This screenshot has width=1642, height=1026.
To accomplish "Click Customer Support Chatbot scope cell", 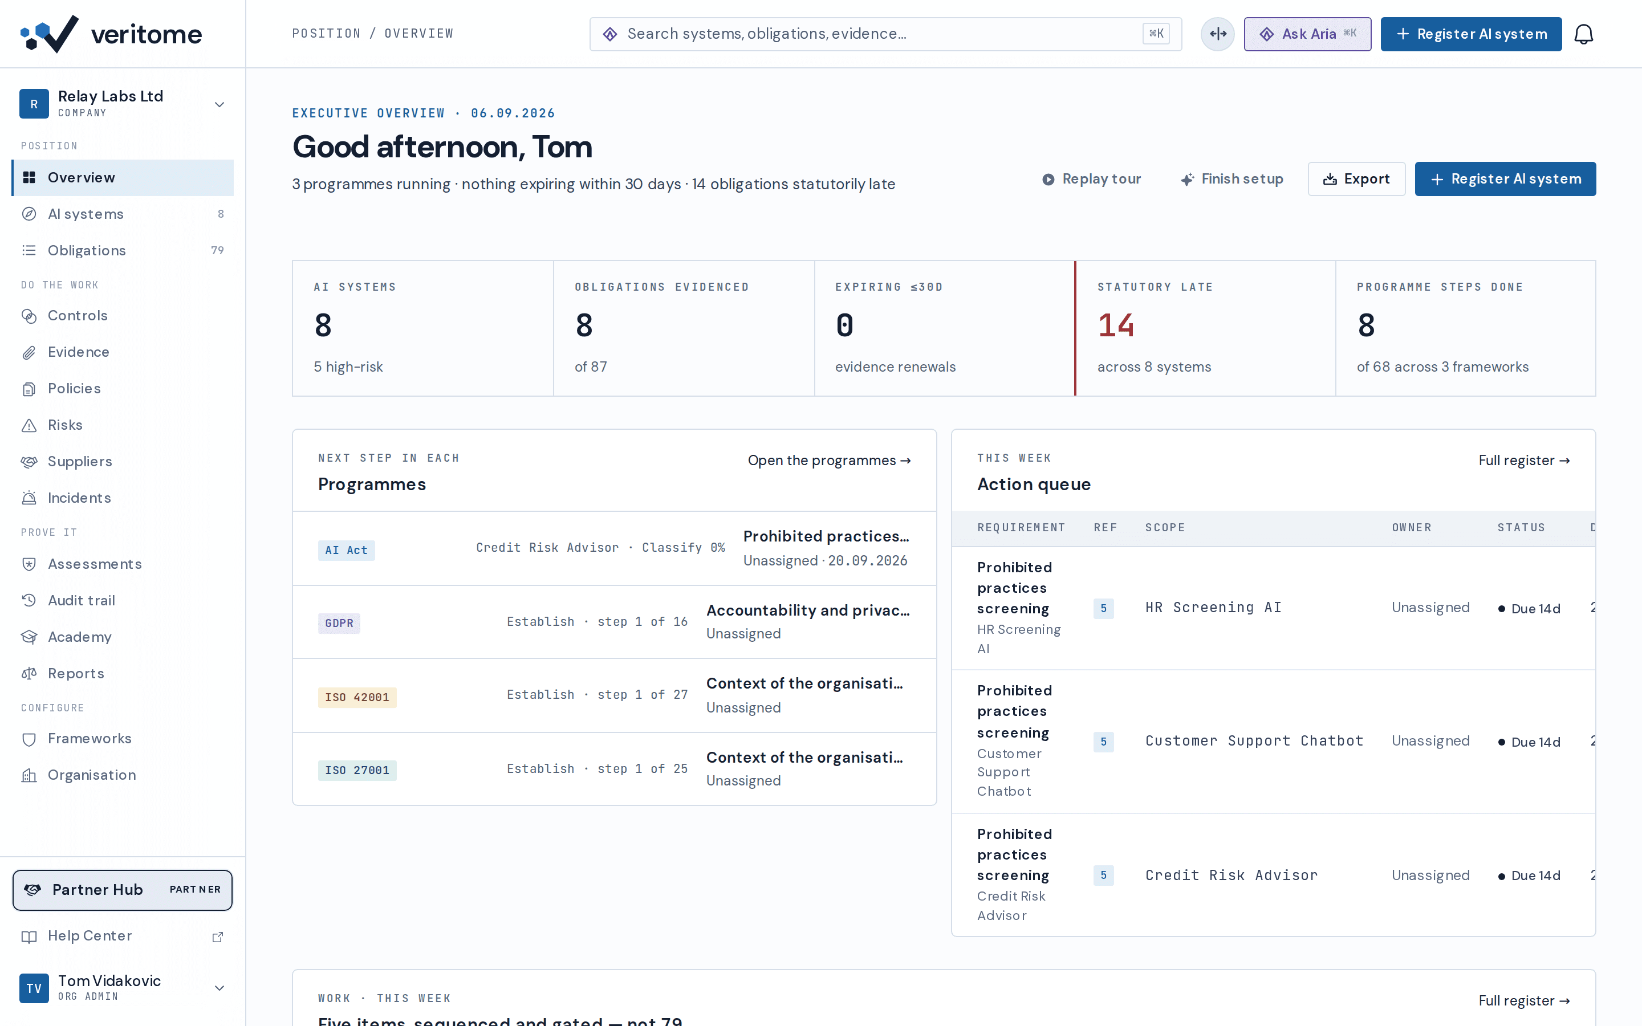I will [1254, 741].
